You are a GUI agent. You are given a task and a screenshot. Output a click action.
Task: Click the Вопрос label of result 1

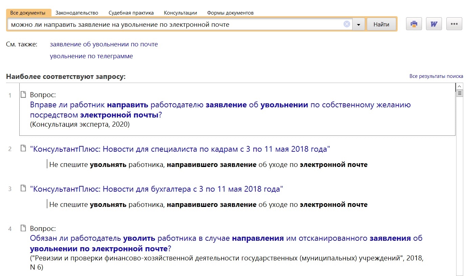(x=43, y=95)
